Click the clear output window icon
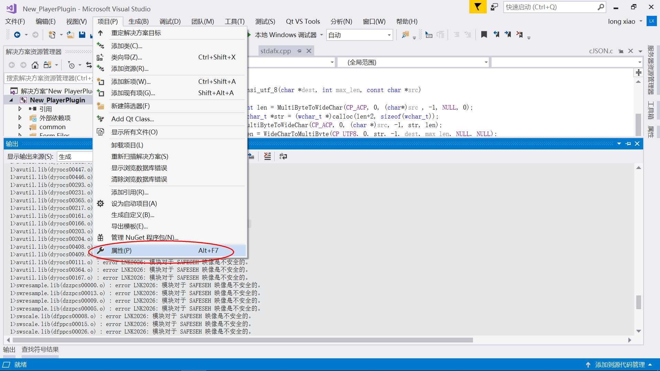This screenshot has width=660, height=371. pyautogui.click(x=267, y=156)
